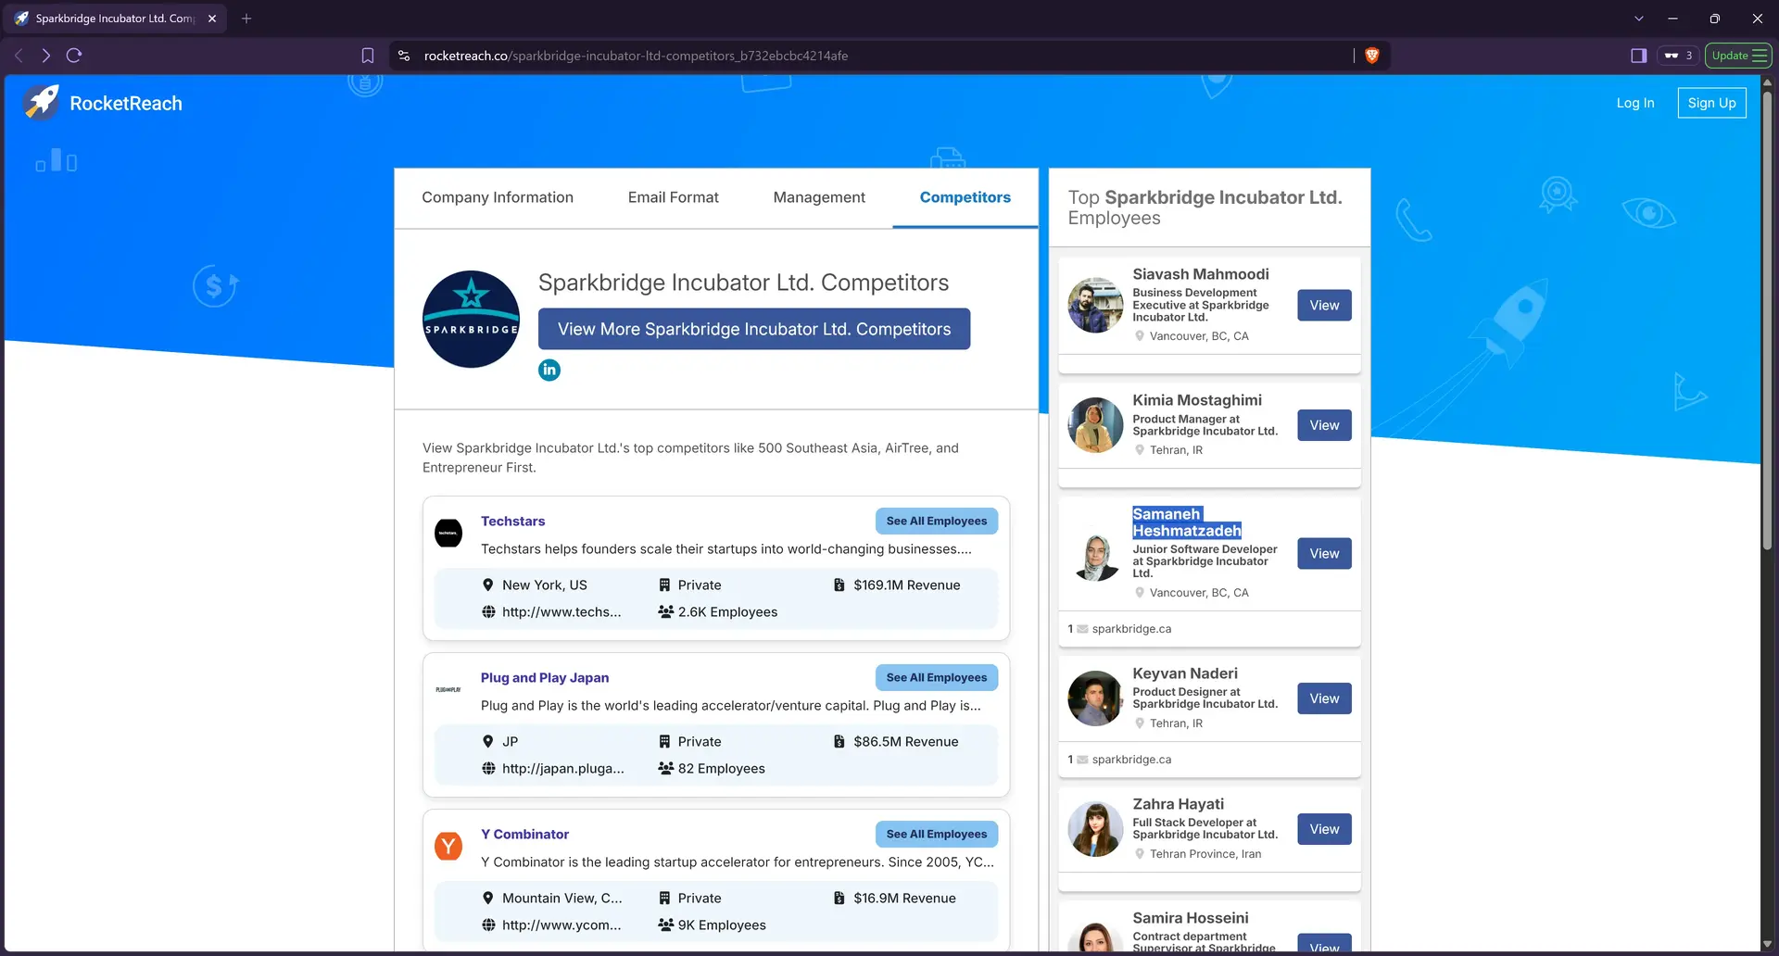Image resolution: width=1779 pixels, height=956 pixels.
Task: Click the RocketReach rocket logo icon
Action: (42, 103)
